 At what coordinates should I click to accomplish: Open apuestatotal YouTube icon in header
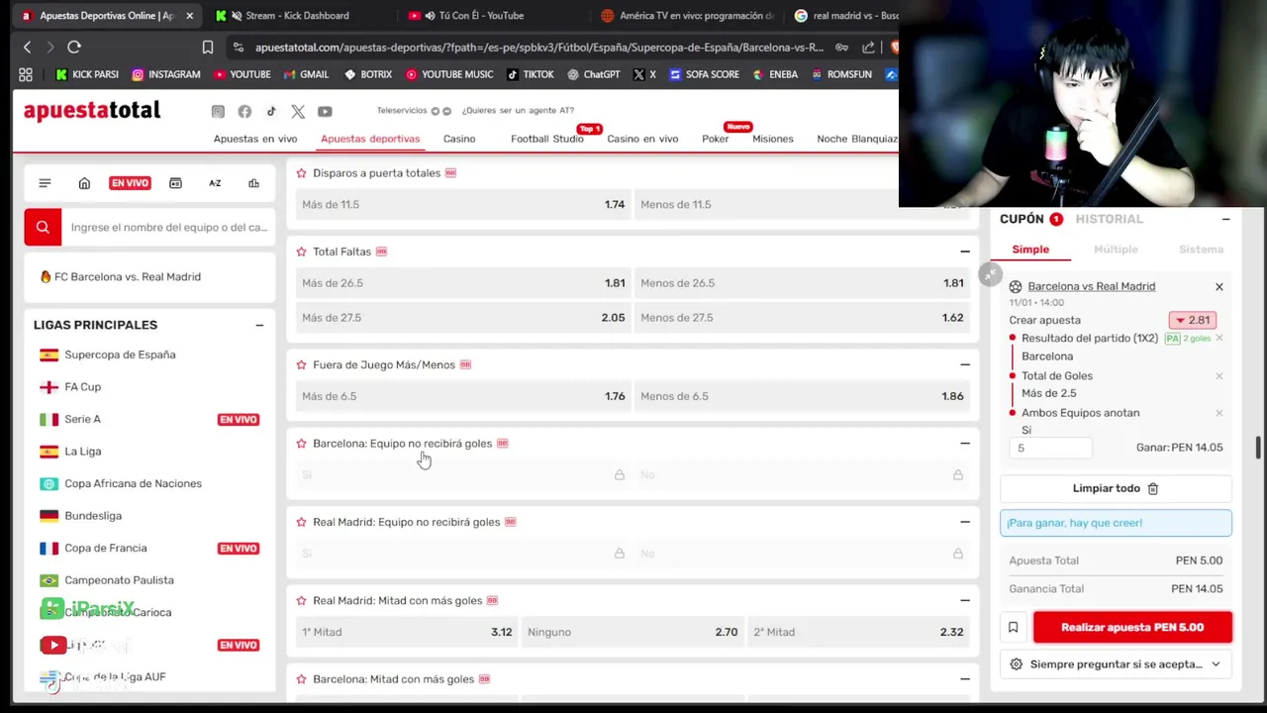[325, 112]
